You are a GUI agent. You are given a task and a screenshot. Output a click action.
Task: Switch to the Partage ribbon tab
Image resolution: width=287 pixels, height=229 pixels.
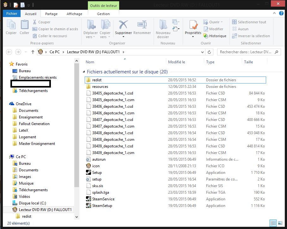coord(51,14)
